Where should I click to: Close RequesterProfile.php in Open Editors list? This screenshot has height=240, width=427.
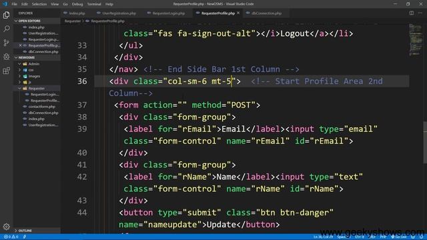tap(20, 45)
